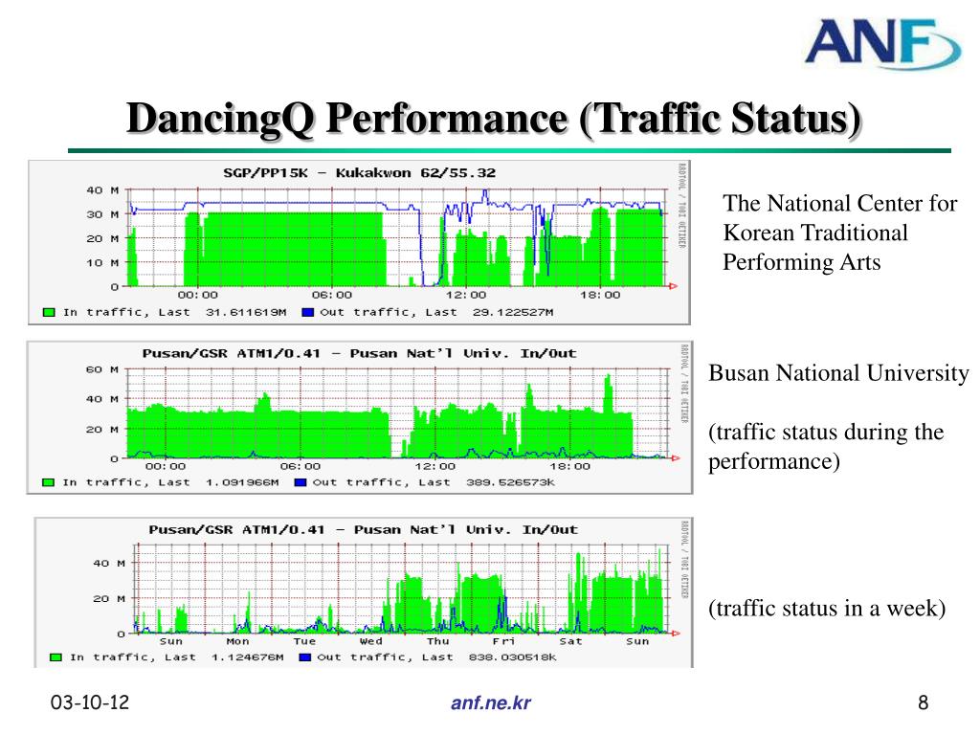Click green In traffic swatch in Kukakwon graph
The width and height of the screenshot is (980, 735).
tap(49, 312)
